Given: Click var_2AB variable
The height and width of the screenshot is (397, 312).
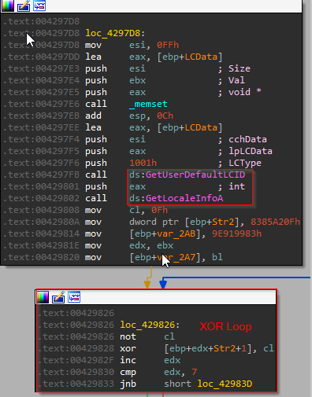Looking at the screenshot, I should tap(176, 233).
